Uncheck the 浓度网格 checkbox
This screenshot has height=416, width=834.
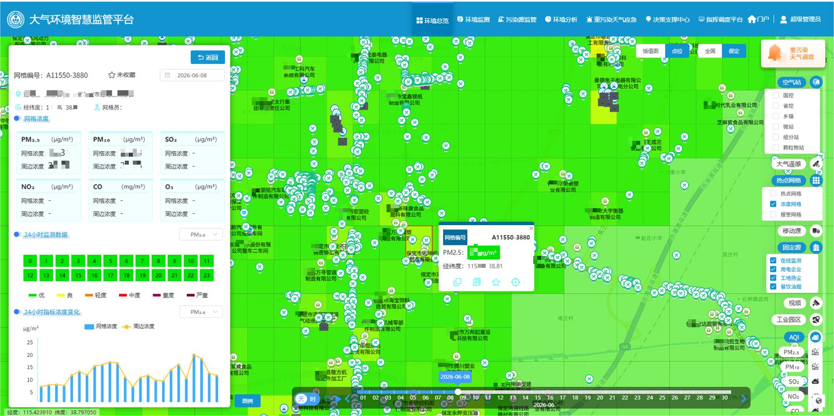(773, 204)
